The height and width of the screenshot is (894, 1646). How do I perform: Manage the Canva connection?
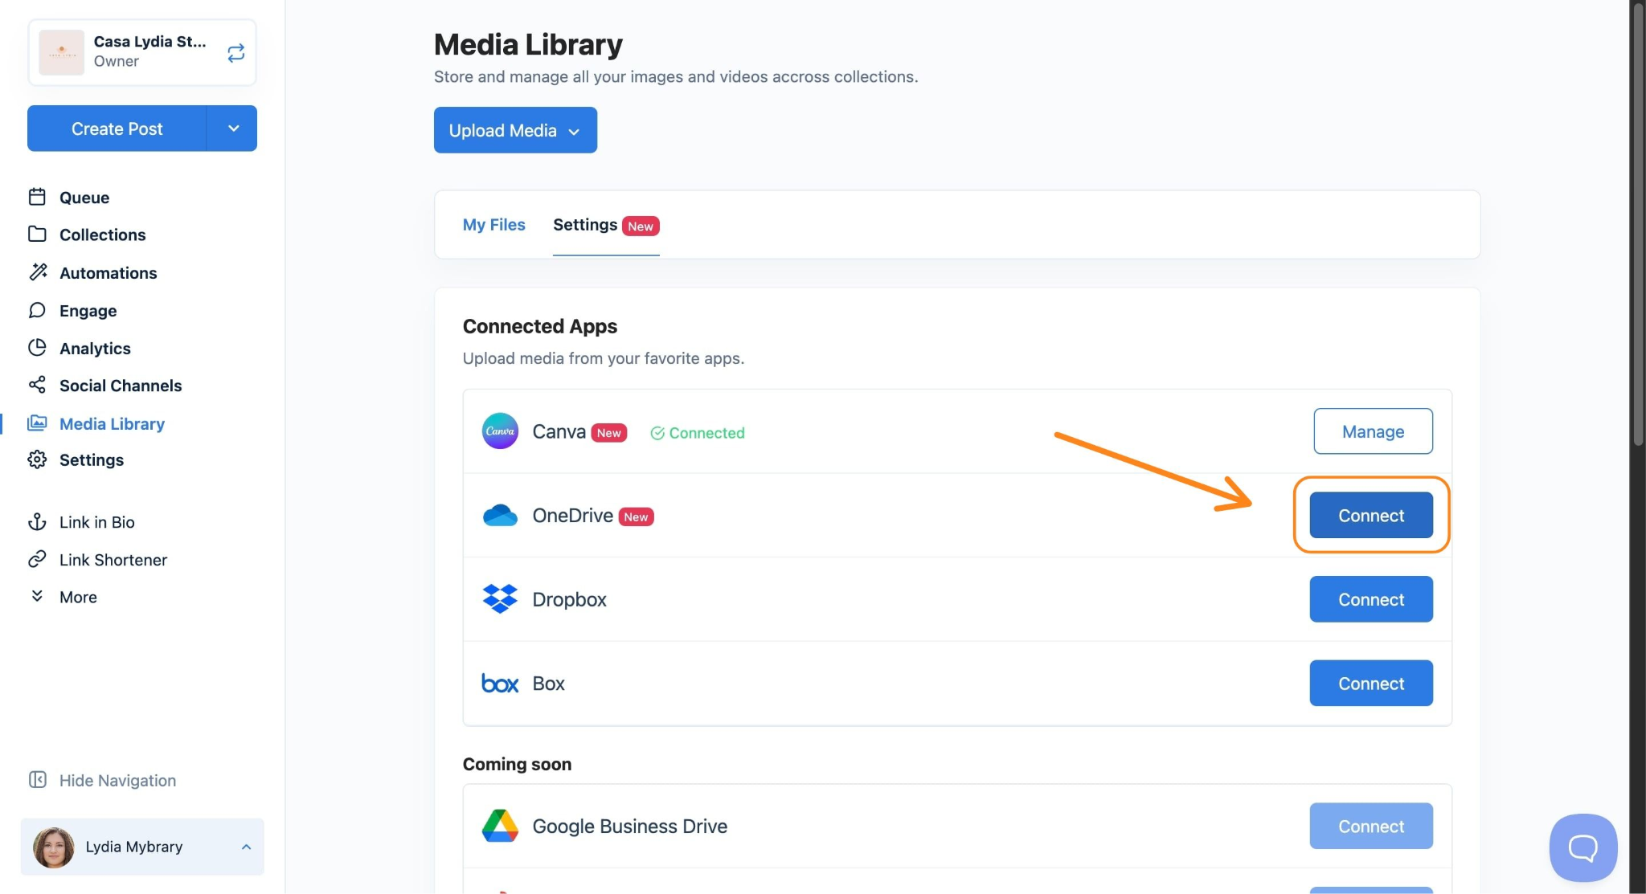pos(1372,431)
